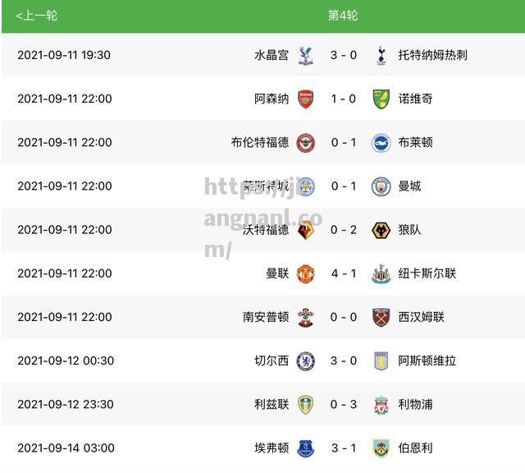Tap the Manchester United crest
This screenshot has height=473, width=525.
click(305, 273)
